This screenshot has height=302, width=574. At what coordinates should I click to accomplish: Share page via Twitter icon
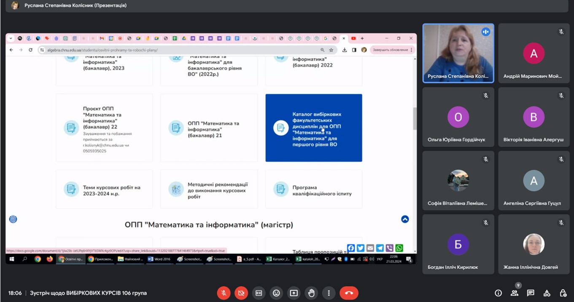click(361, 248)
